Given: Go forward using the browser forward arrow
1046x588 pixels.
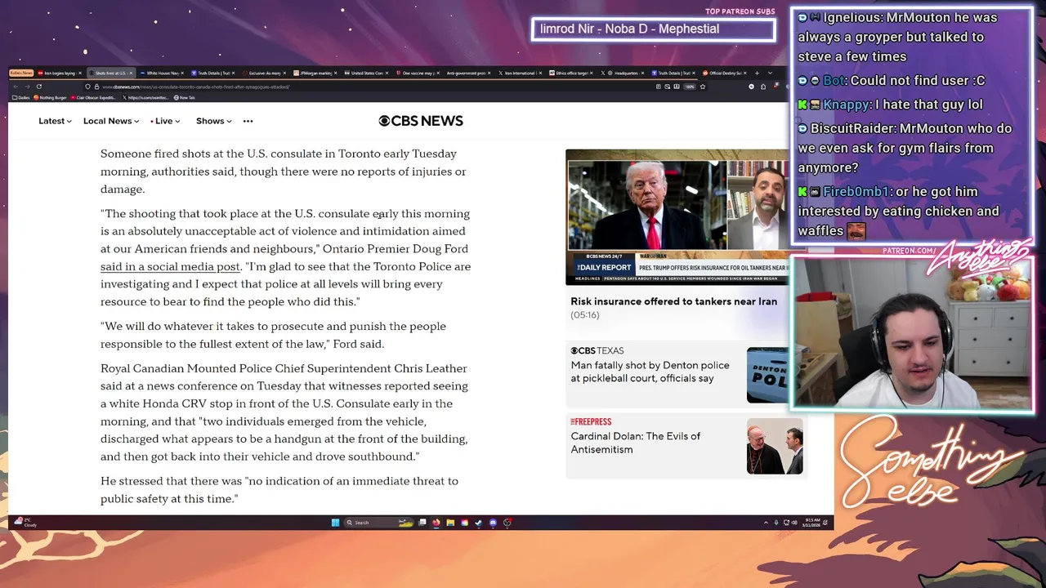Looking at the screenshot, I should pyautogui.click(x=27, y=87).
